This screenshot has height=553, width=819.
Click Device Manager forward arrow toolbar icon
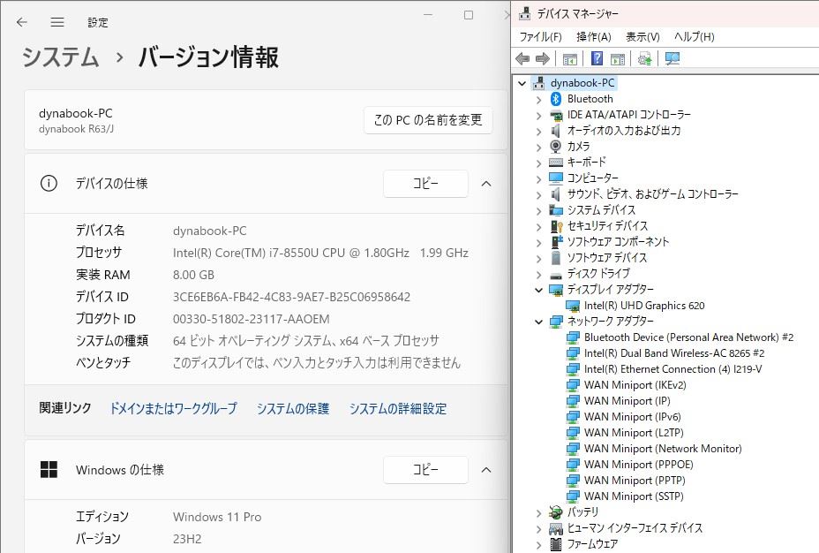click(543, 58)
